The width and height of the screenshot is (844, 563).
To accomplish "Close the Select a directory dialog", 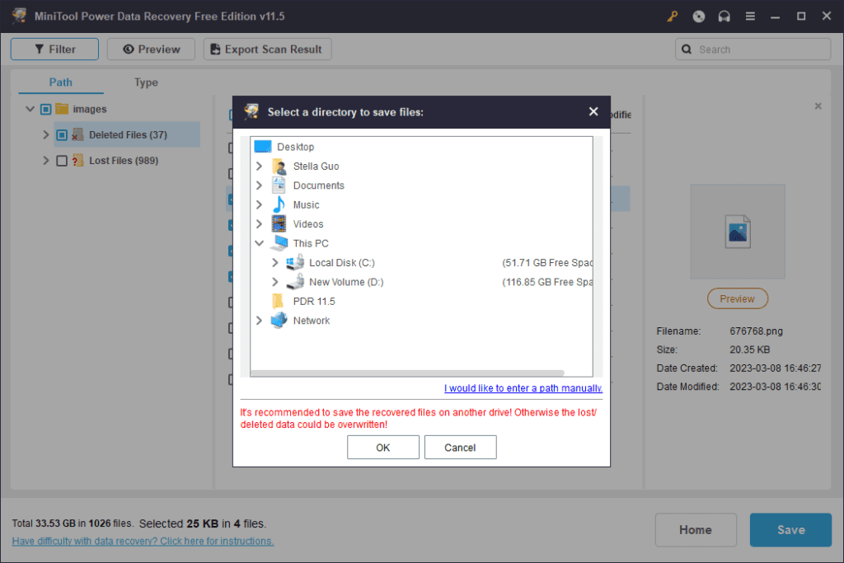I will point(593,111).
